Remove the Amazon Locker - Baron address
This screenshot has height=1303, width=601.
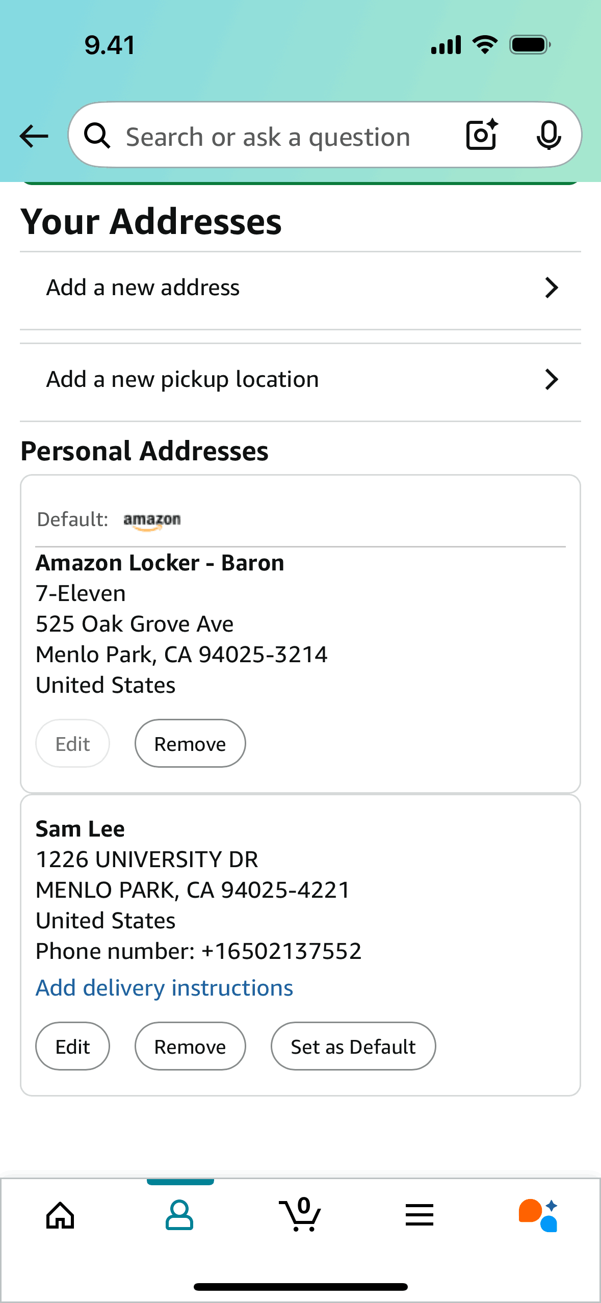click(x=190, y=744)
